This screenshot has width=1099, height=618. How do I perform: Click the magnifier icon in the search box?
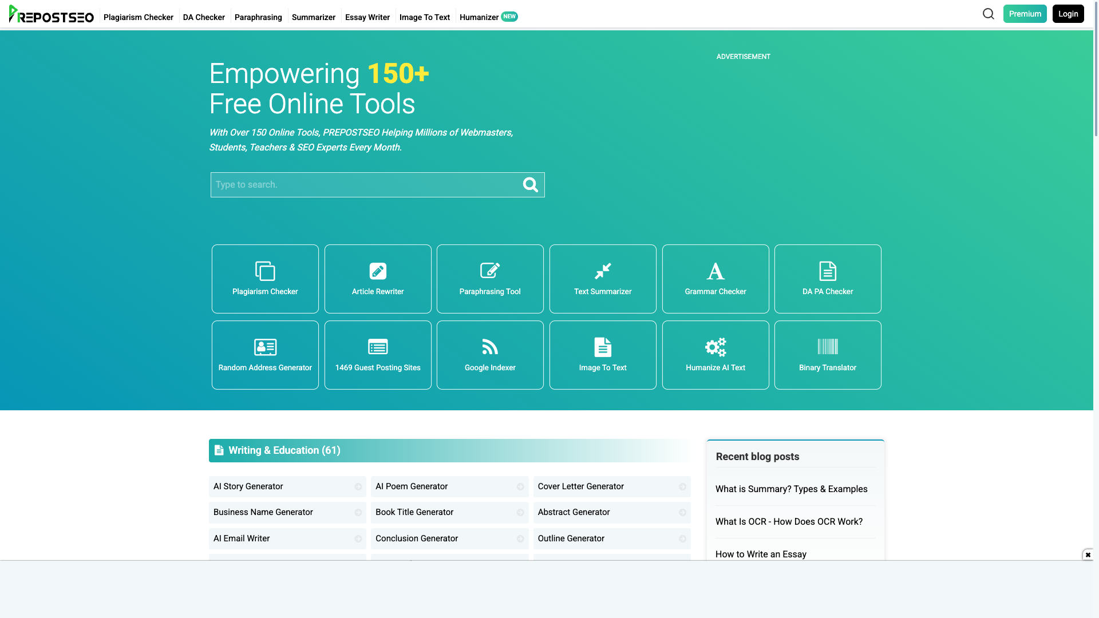click(531, 185)
